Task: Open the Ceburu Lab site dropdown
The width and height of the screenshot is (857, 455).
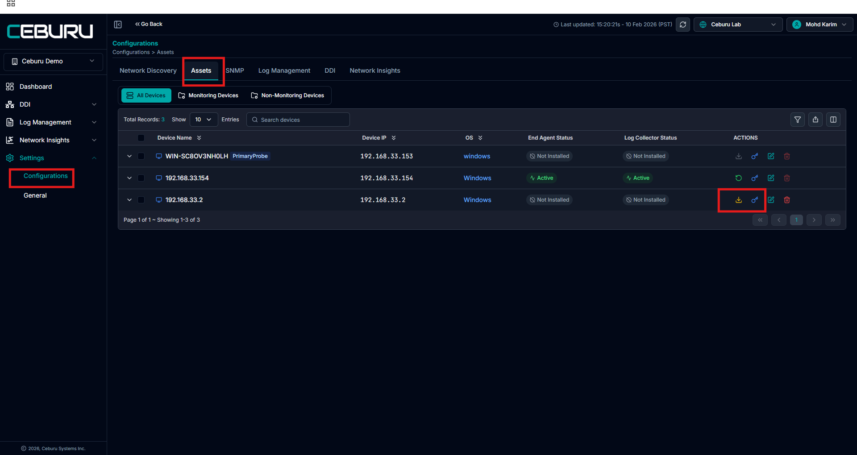Action: click(x=738, y=25)
